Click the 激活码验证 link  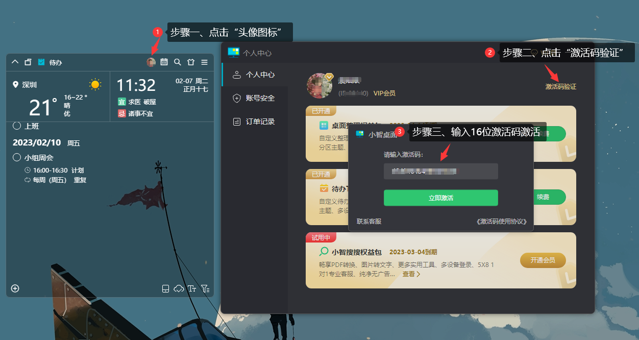(x=561, y=87)
